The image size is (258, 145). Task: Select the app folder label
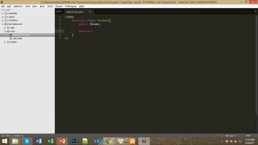[12, 28]
